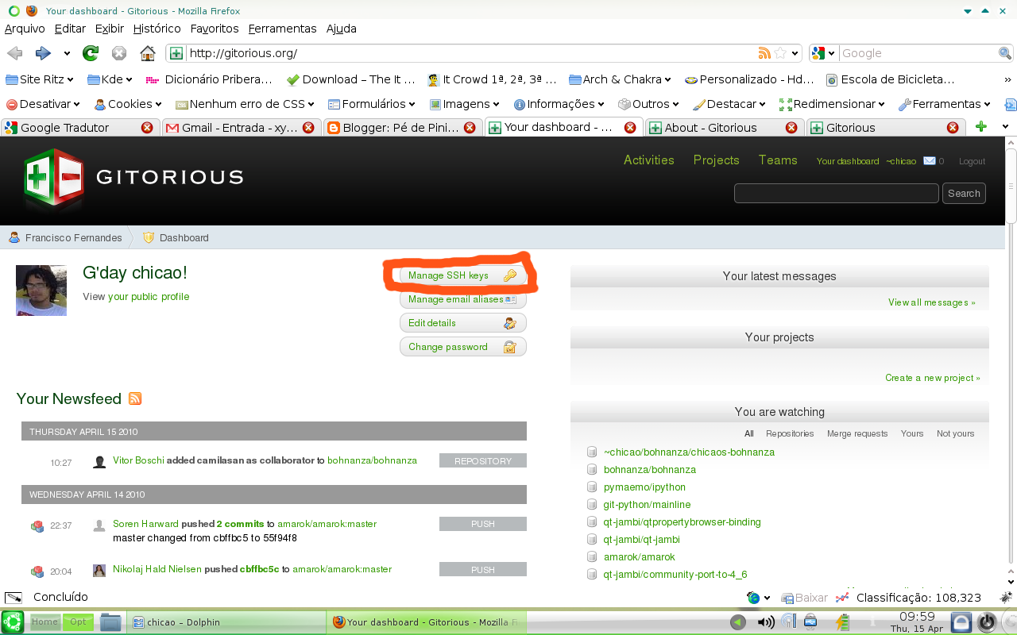Click the Manage SSH keys button

tap(462, 275)
